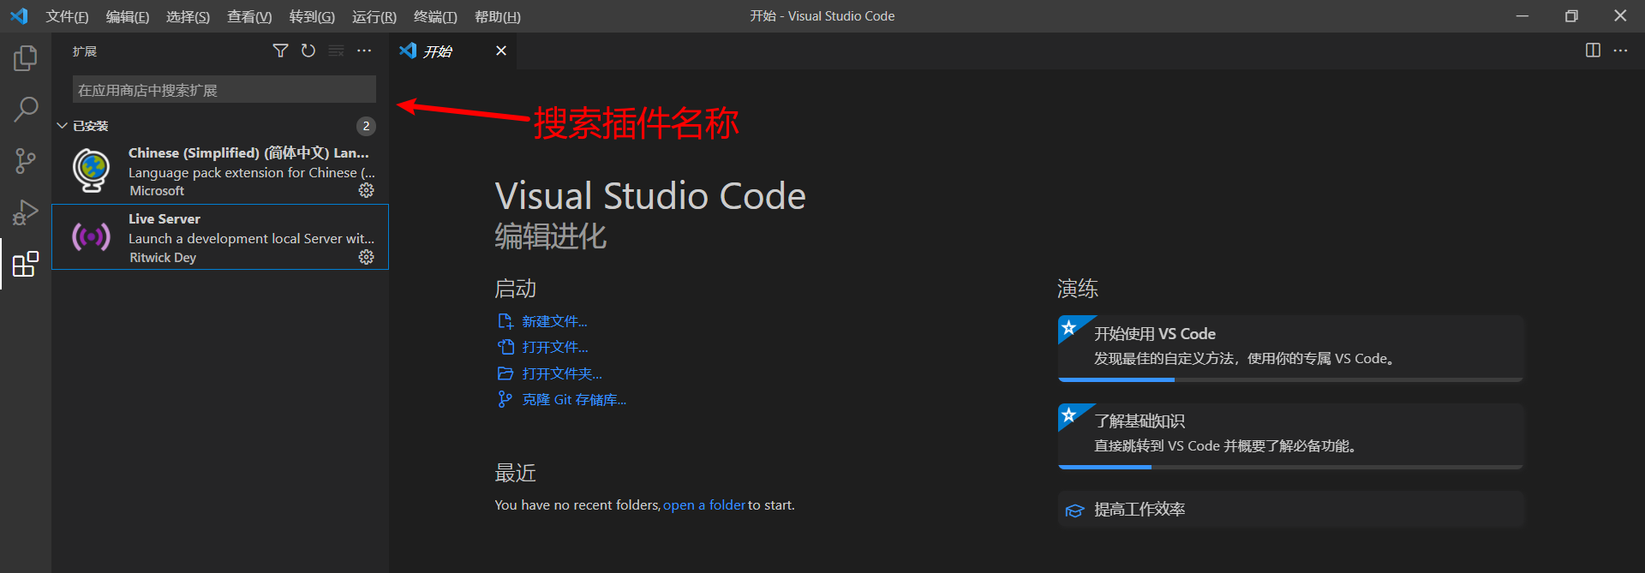
Task: Open the 运行(R) menu
Action: pos(374,16)
